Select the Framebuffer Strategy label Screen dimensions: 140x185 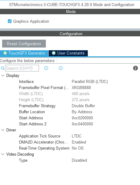tap(37, 106)
